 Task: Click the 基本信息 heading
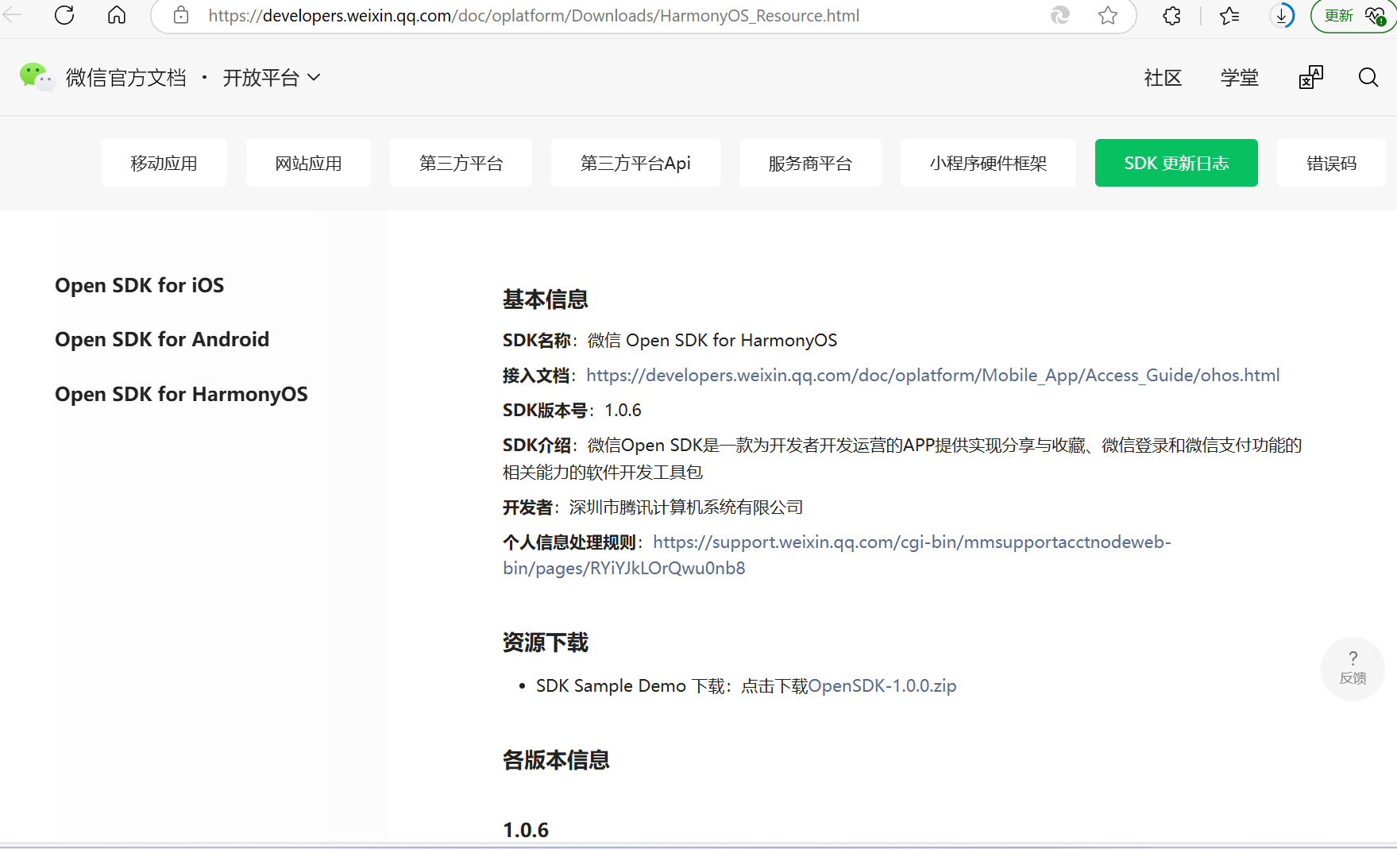[x=546, y=299]
